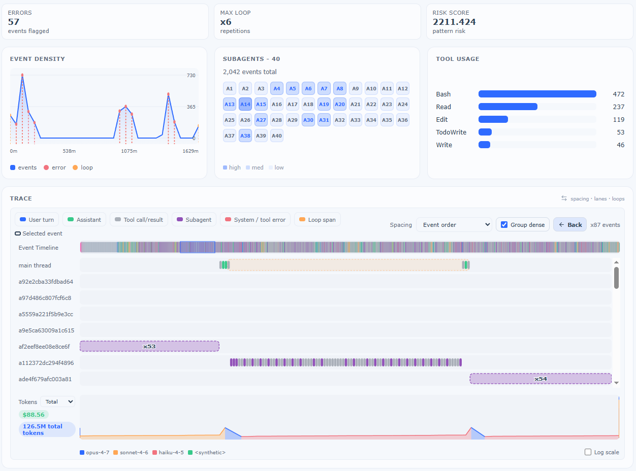The width and height of the screenshot is (636, 471).
Task: Select subagent A38 tile
Action: point(245,136)
